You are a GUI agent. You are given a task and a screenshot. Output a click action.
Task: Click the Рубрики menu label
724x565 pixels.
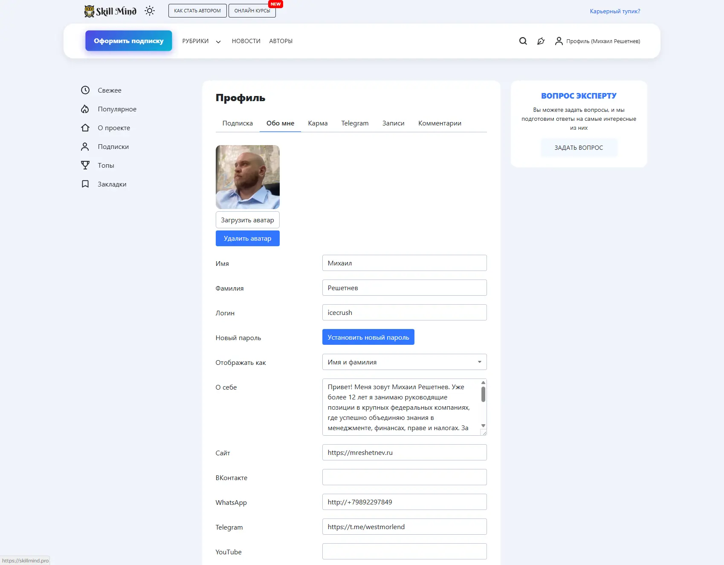click(195, 41)
